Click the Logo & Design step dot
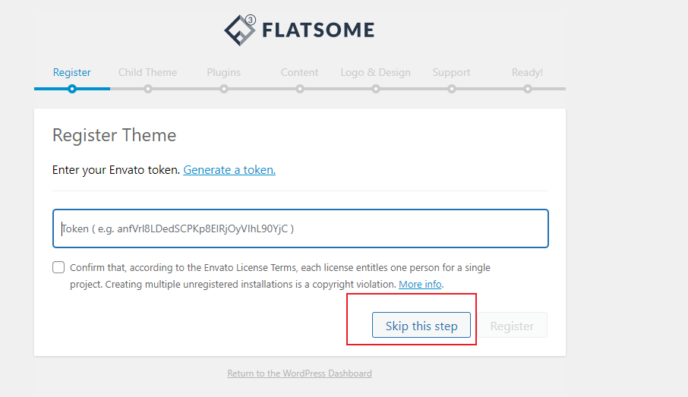This screenshot has width=688, height=397. pos(376,89)
